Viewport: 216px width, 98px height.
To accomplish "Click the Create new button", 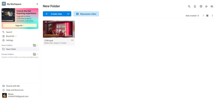I will pyautogui.click(x=54, y=14).
